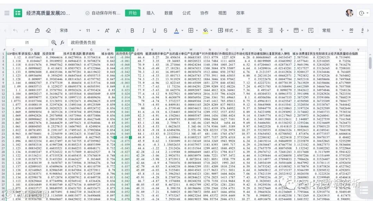The image size is (373, 201).
Task: Open the history clock dropdown
Action: point(363,13)
